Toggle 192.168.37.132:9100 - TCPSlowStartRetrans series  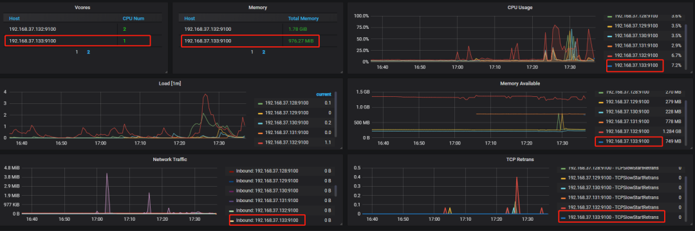(613, 207)
